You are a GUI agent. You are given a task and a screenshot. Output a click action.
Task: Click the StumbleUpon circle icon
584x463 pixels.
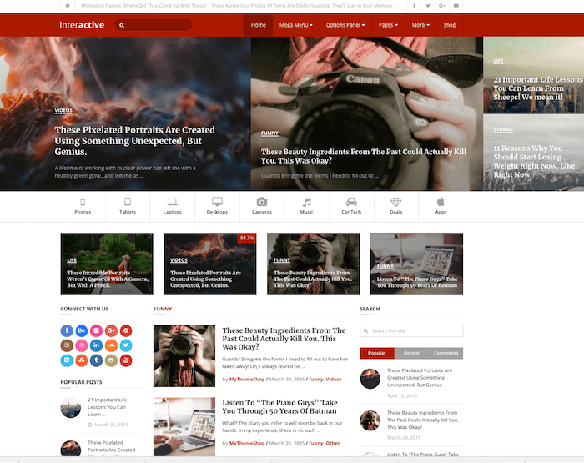pyautogui.click(x=82, y=360)
